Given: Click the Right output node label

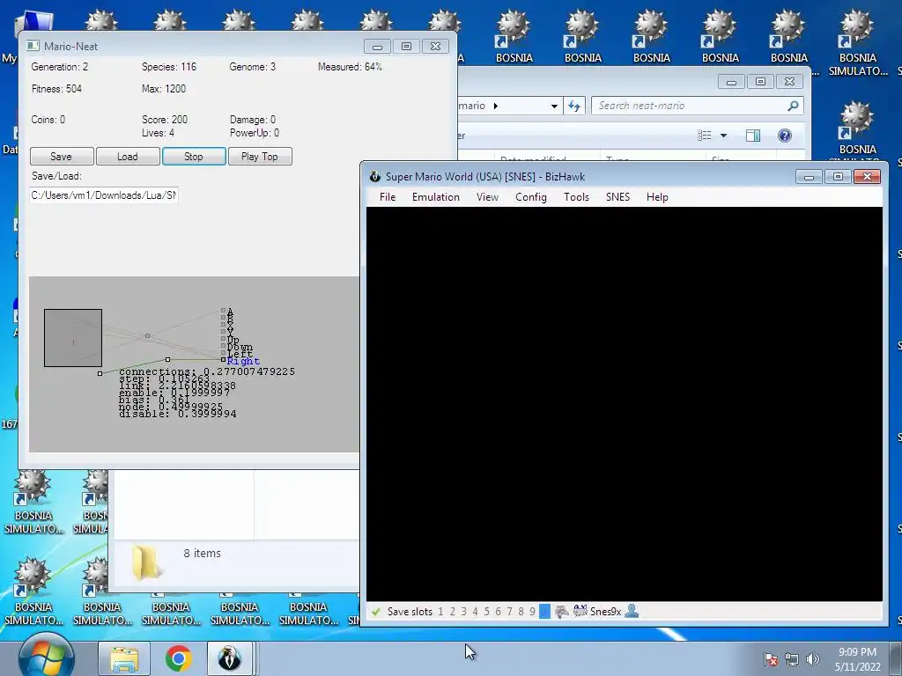Looking at the screenshot, I should (x=243, y=361).
